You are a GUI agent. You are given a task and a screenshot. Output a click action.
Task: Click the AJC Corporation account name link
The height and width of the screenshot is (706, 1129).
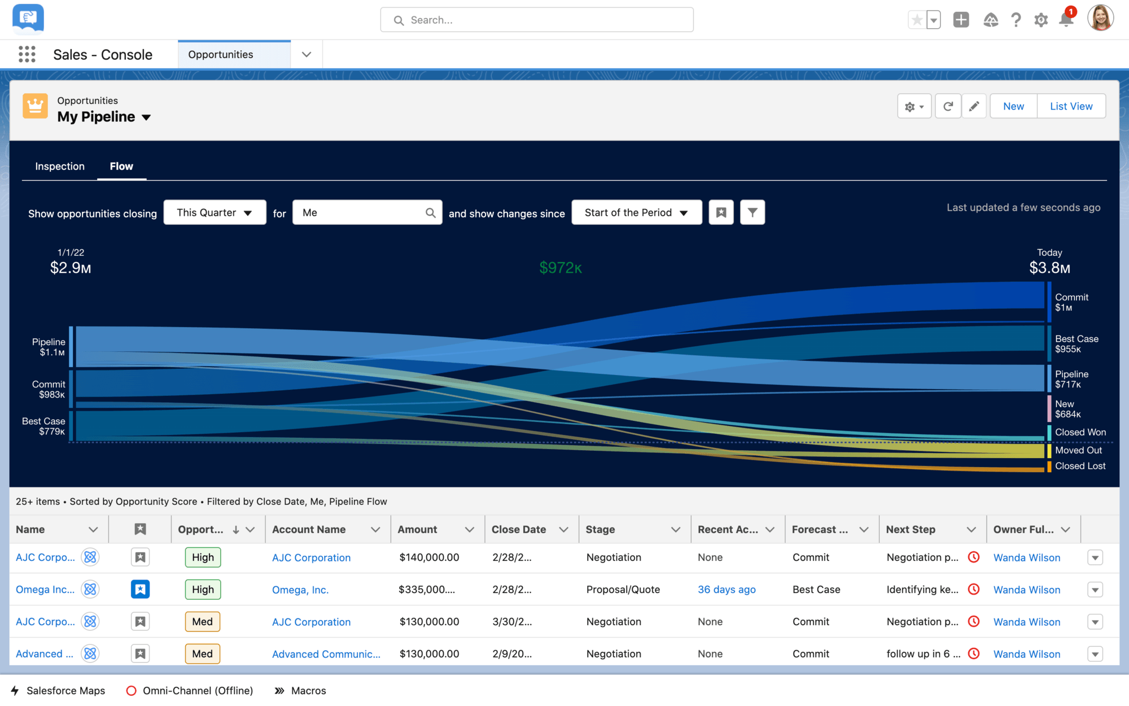click(x=310, y=557)
